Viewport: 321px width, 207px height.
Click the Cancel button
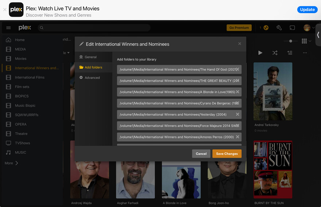(201, 154)
